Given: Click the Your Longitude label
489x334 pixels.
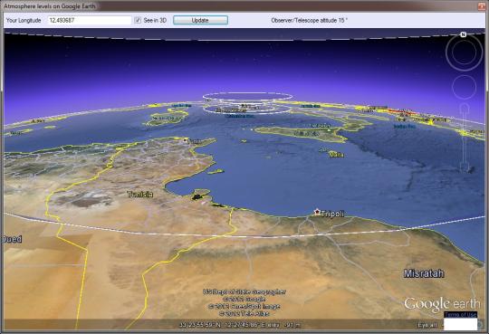Looking at the screenshot, I should tap(24, 20).
